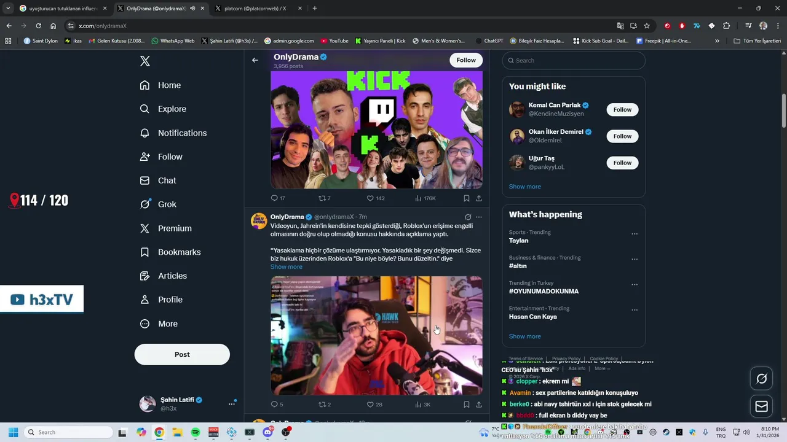Open the ChatGPT bookmark

489,41
